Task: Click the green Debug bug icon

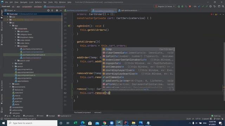Action: tap(182, 6)
